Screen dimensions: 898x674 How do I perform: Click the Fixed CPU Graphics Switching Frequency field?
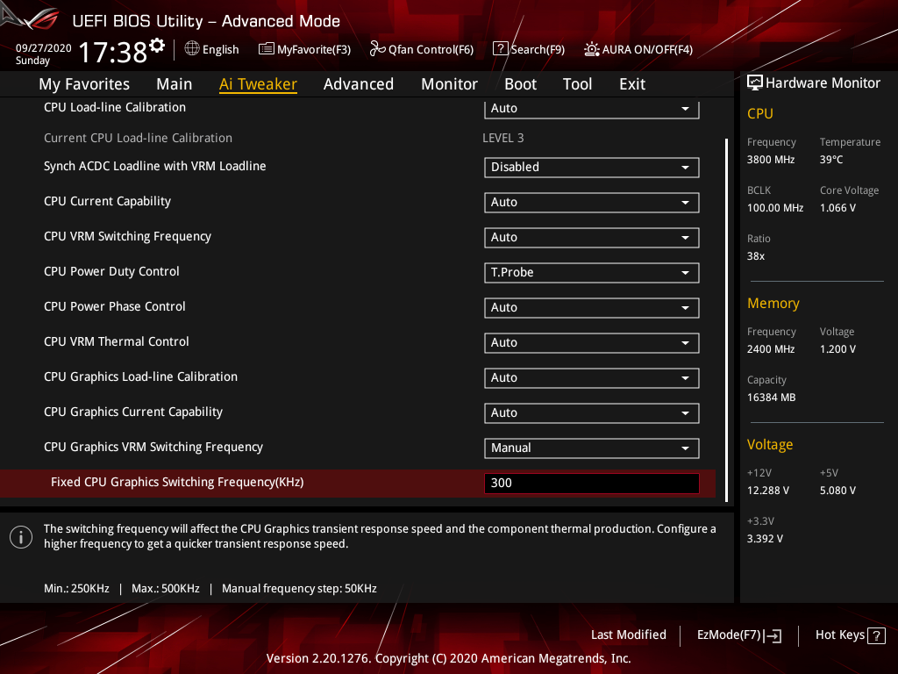[591, 483]
